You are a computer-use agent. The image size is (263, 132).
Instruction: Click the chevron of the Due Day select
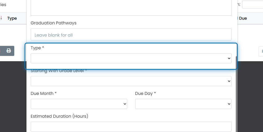click(x=229, y=104)
